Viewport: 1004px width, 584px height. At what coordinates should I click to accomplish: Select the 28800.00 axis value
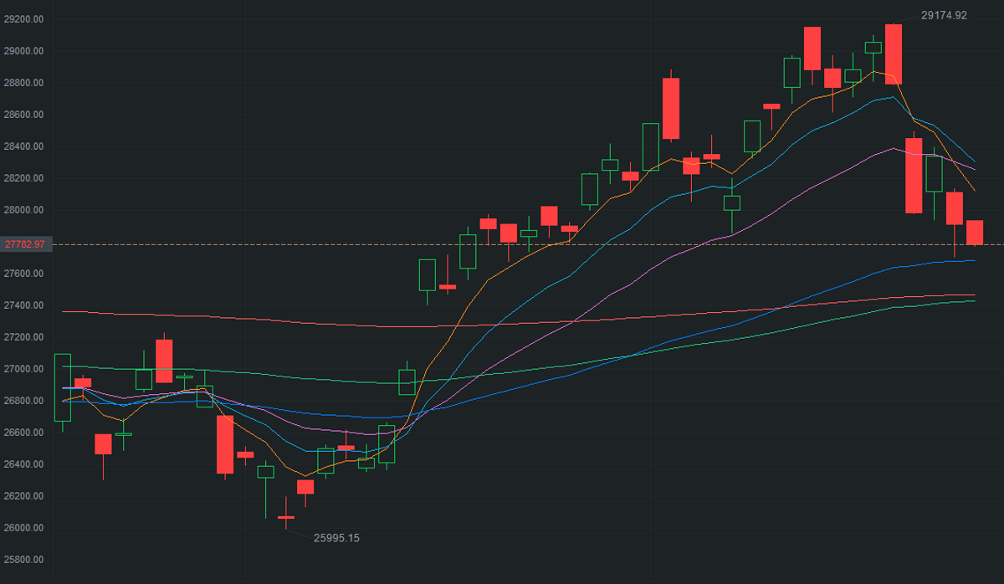24,83
